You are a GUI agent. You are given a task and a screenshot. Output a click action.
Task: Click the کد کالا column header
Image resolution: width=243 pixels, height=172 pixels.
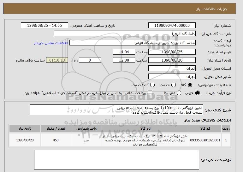tap(205, 129)
